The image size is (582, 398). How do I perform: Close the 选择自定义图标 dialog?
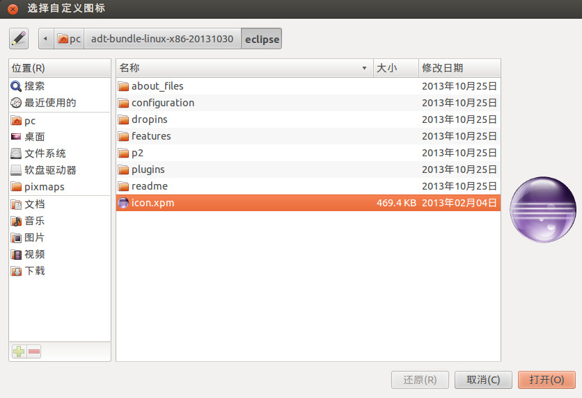(13, 9)
